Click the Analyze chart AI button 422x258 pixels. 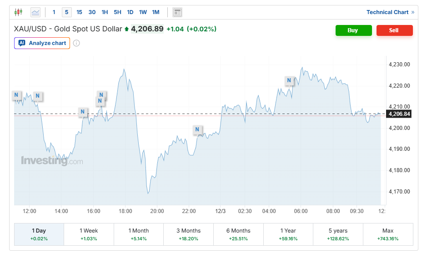(42, 43)
